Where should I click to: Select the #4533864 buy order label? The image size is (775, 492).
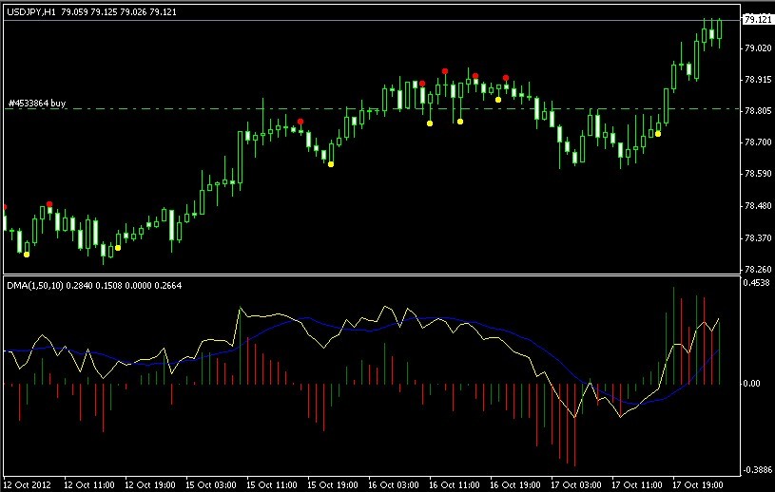coord(37,104)
